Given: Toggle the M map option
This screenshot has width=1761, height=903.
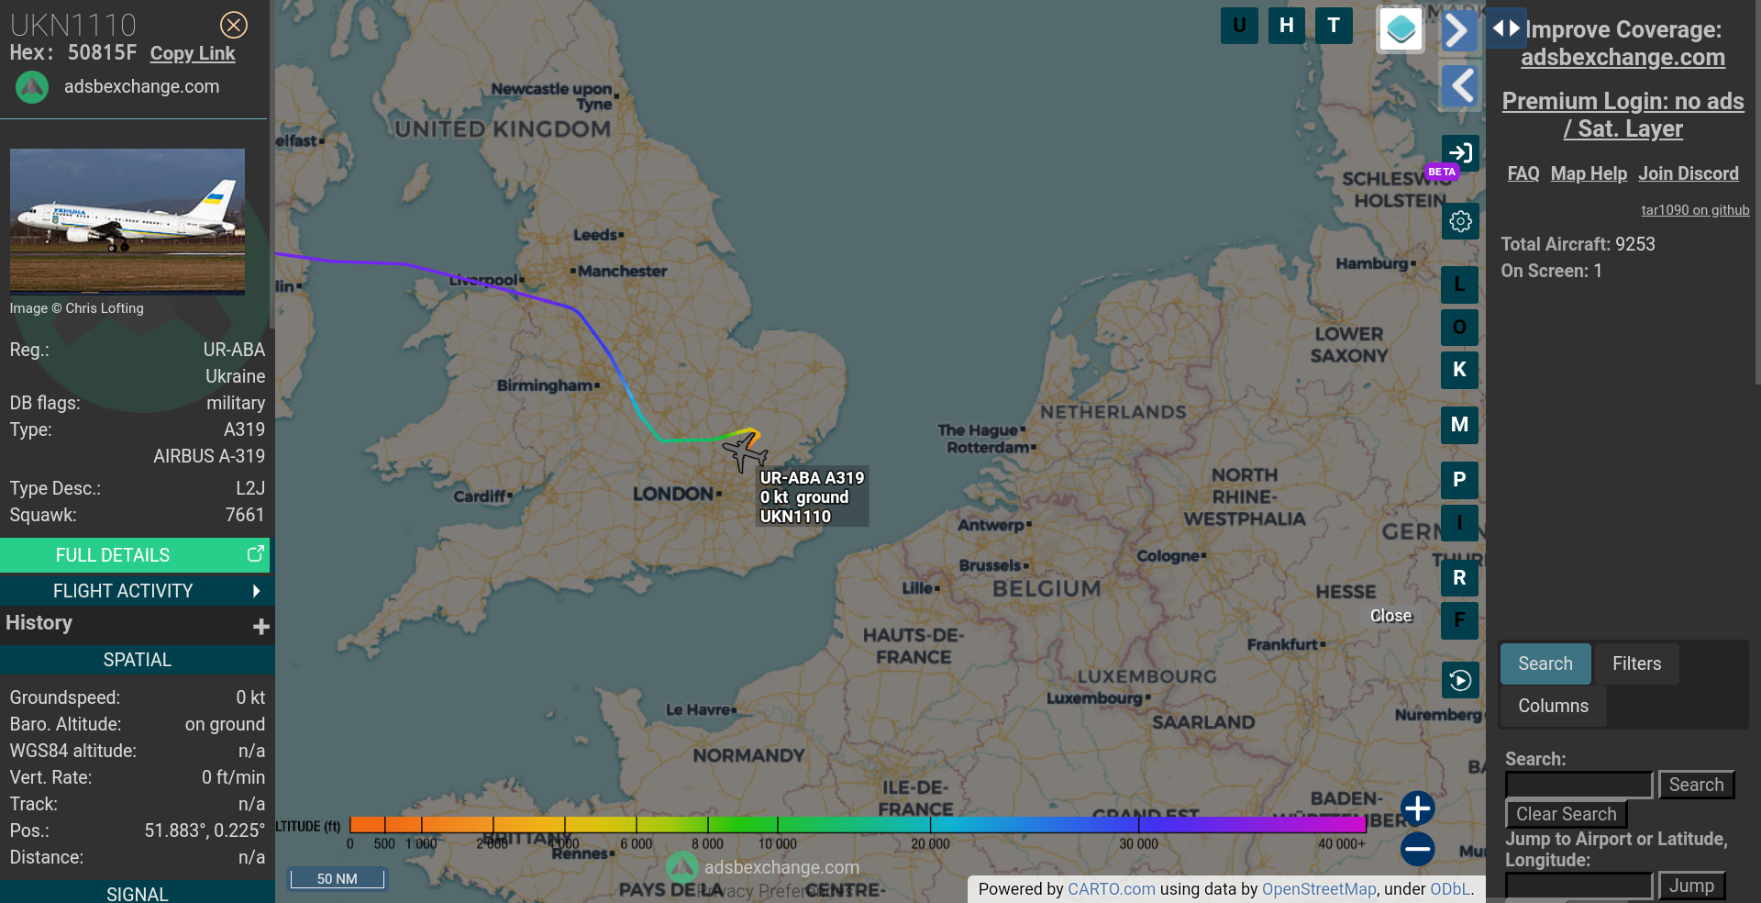Looking at the screenshot, I should point(1459,425).
